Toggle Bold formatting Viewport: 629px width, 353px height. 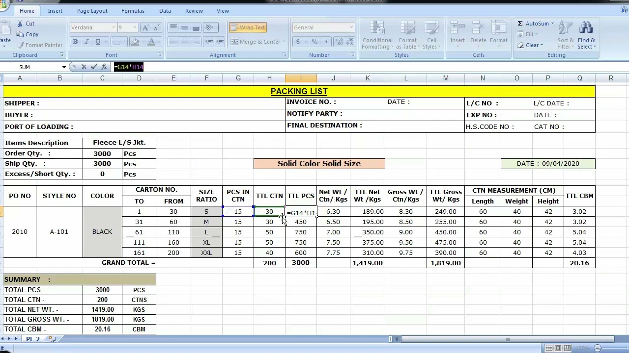[x=75, y=42]
